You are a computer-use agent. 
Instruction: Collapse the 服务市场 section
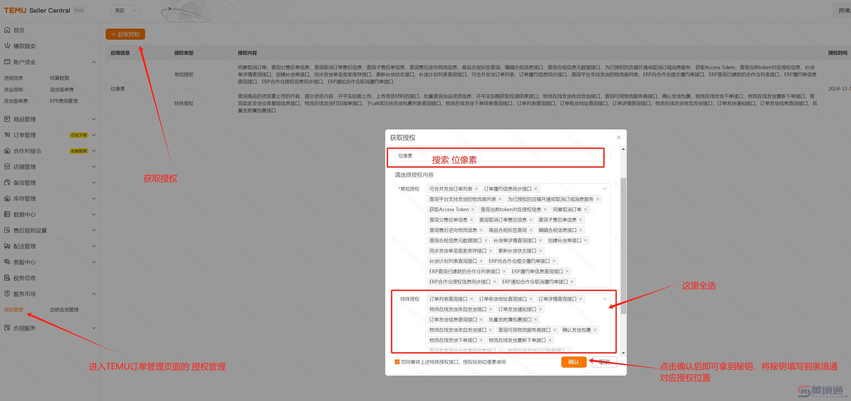click(93, 294)
